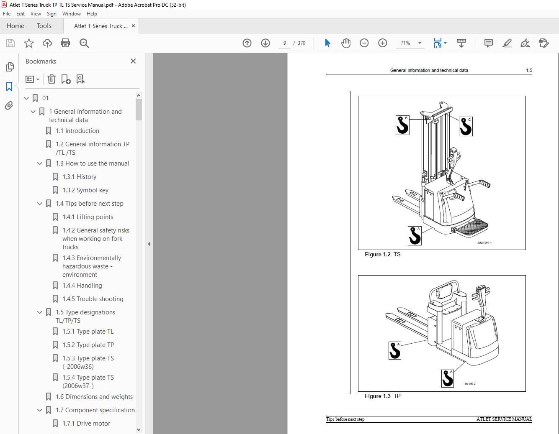This screenshot has height=434, width=559.
Task: Jump to 1.4.1 Lifting points bookmark
Action: coord(88,217)
